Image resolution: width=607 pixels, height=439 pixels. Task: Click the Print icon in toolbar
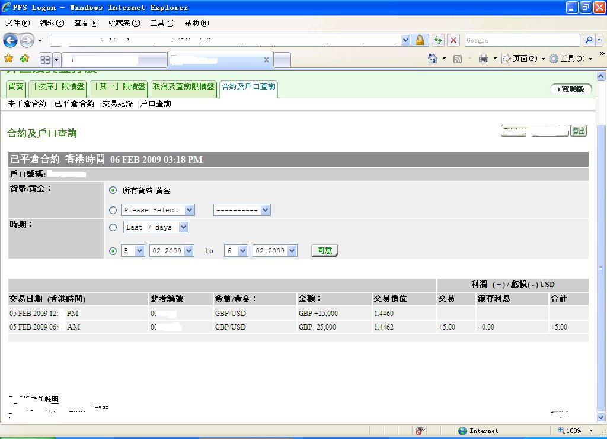[x=484, y=59]
